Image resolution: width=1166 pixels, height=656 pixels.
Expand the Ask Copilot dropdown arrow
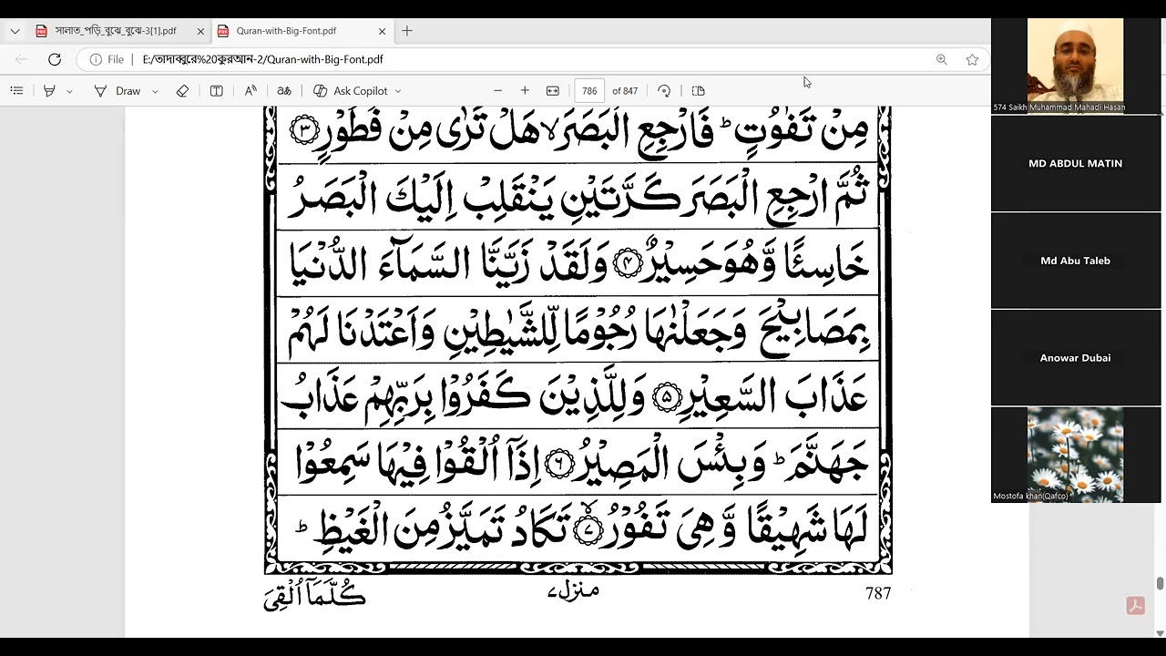pos(398,91)
